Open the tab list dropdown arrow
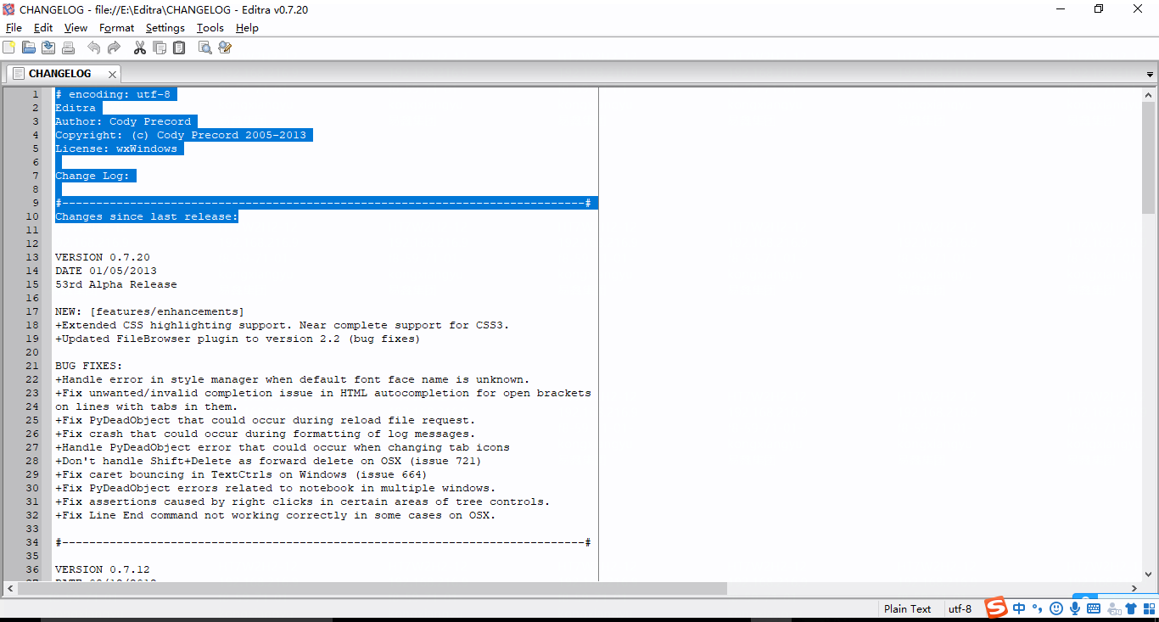The image size is (1159, 622). pos(1151,75)
